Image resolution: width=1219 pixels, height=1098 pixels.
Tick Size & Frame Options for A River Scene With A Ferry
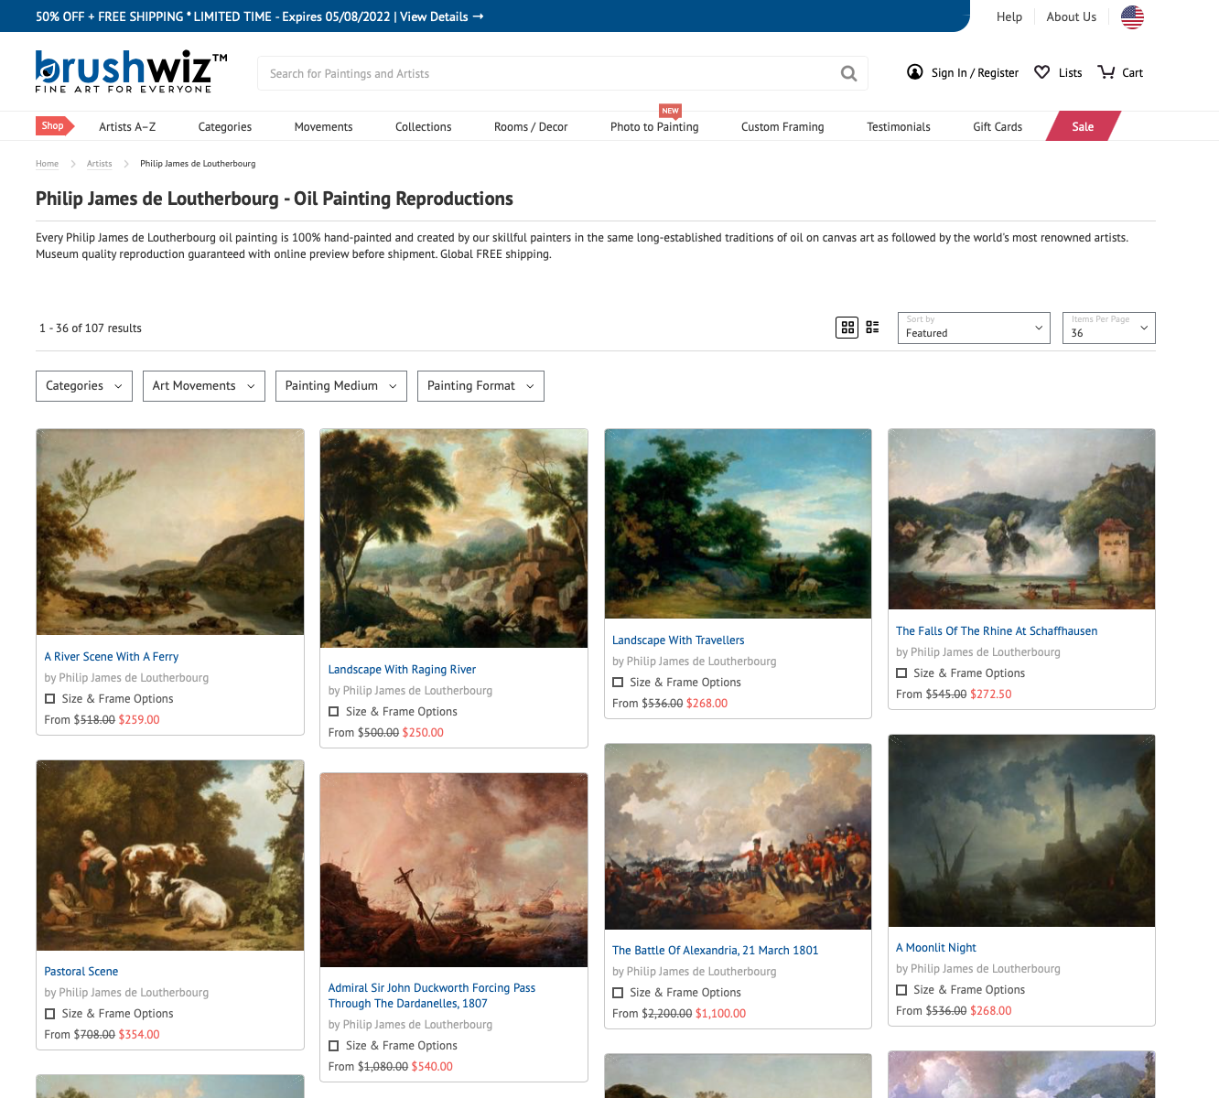[50, 699]
